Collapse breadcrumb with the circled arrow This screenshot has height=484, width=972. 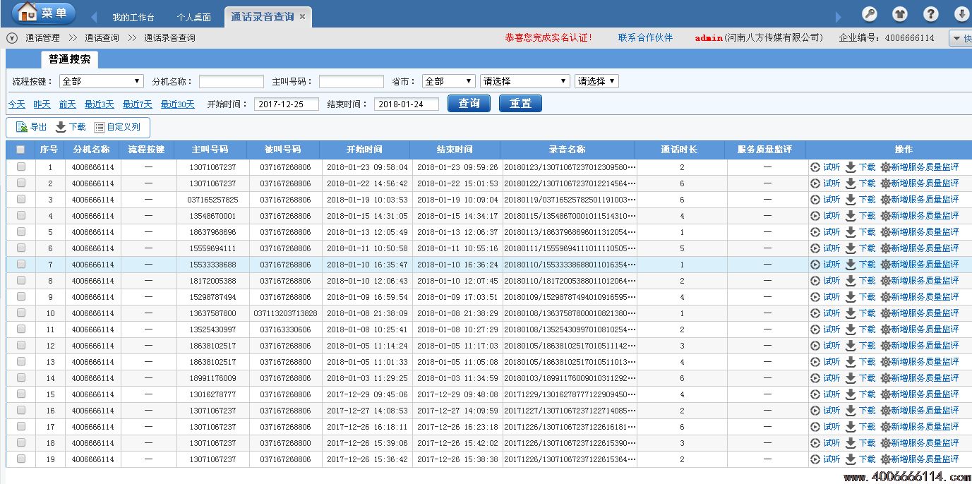12,38
